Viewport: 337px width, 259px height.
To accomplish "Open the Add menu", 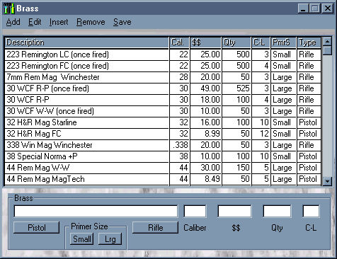I will pyautogui.click(x=13, y=22).
